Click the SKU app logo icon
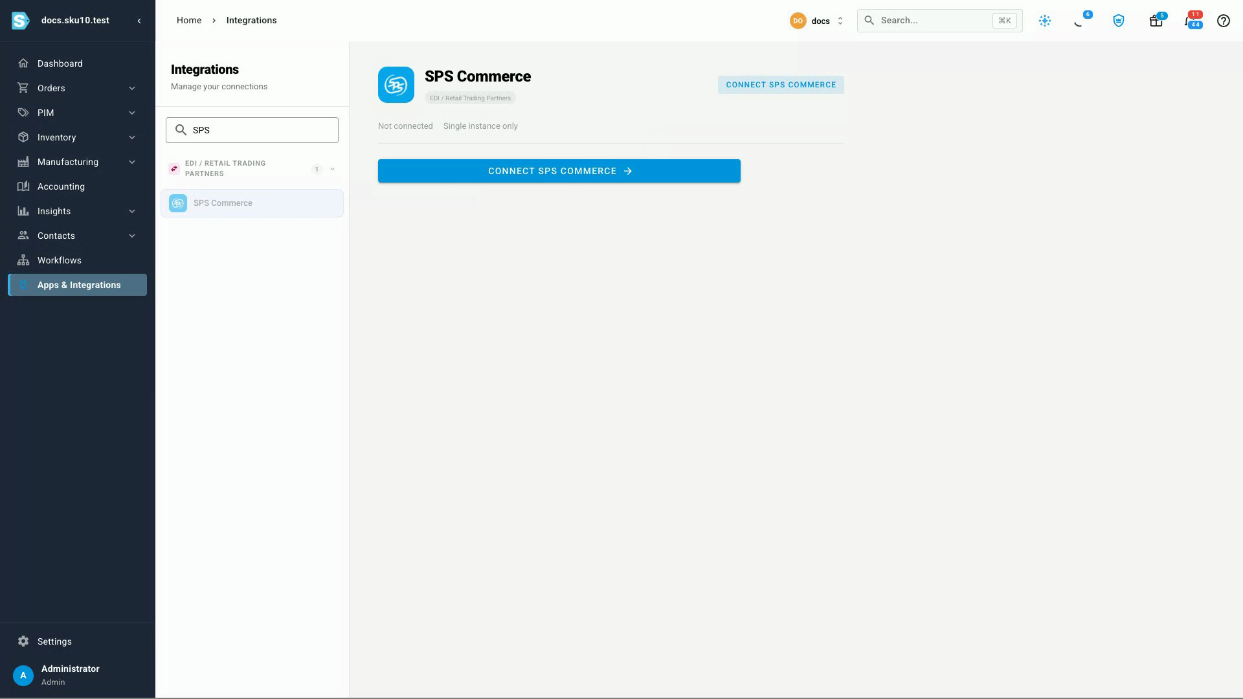 click(21, 21)
